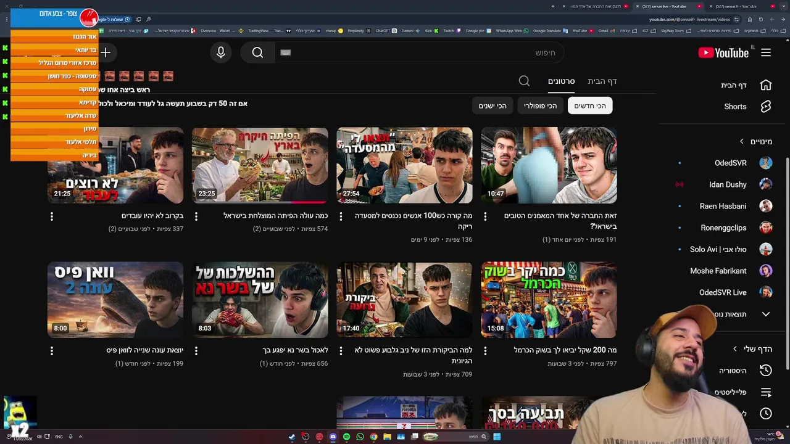Open a new browser tab
The image size is (790, 444).
[x=553, y=6]
